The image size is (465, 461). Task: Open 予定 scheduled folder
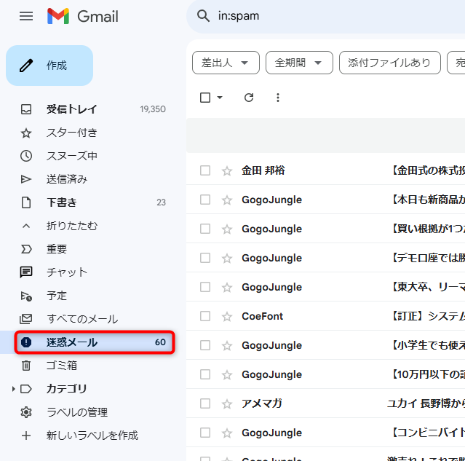[93, 296]
